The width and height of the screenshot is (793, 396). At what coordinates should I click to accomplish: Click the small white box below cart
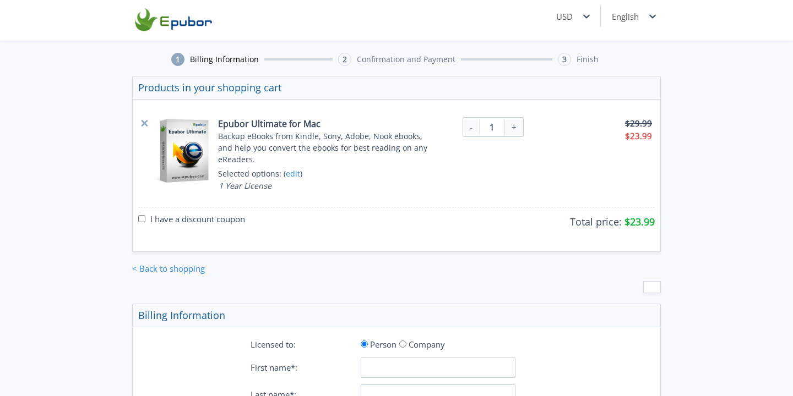click(x=652, y=287)
